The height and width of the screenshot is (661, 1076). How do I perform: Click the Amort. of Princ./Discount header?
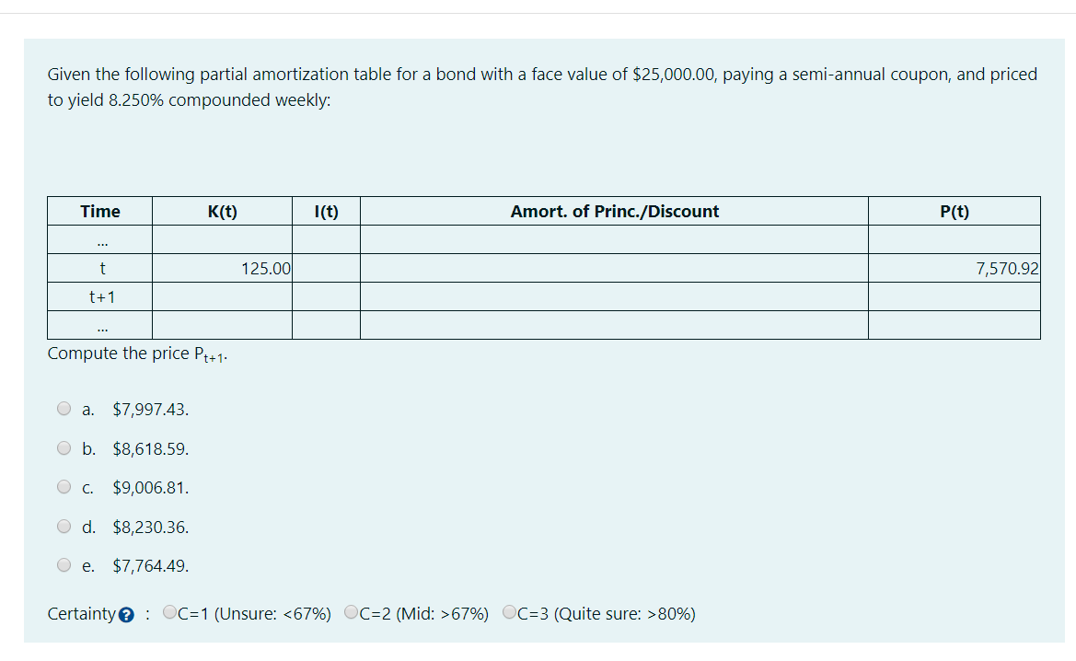pyautogui.click(x=614, y=211)
